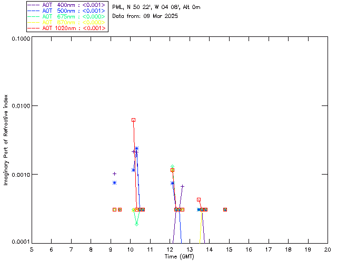Screen dimensions: 337x270
Task: Click the x-axis tick label 12
Action: pyautogui.click(x=170, y=249)
